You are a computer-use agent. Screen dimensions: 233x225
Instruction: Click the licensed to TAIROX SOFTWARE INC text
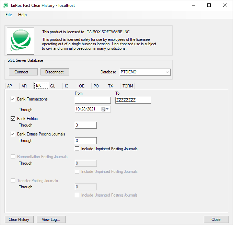click(86, 32)
